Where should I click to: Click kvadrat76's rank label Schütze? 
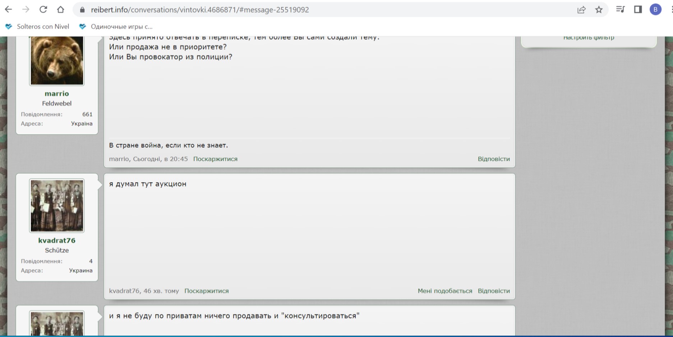coord(57,251)
